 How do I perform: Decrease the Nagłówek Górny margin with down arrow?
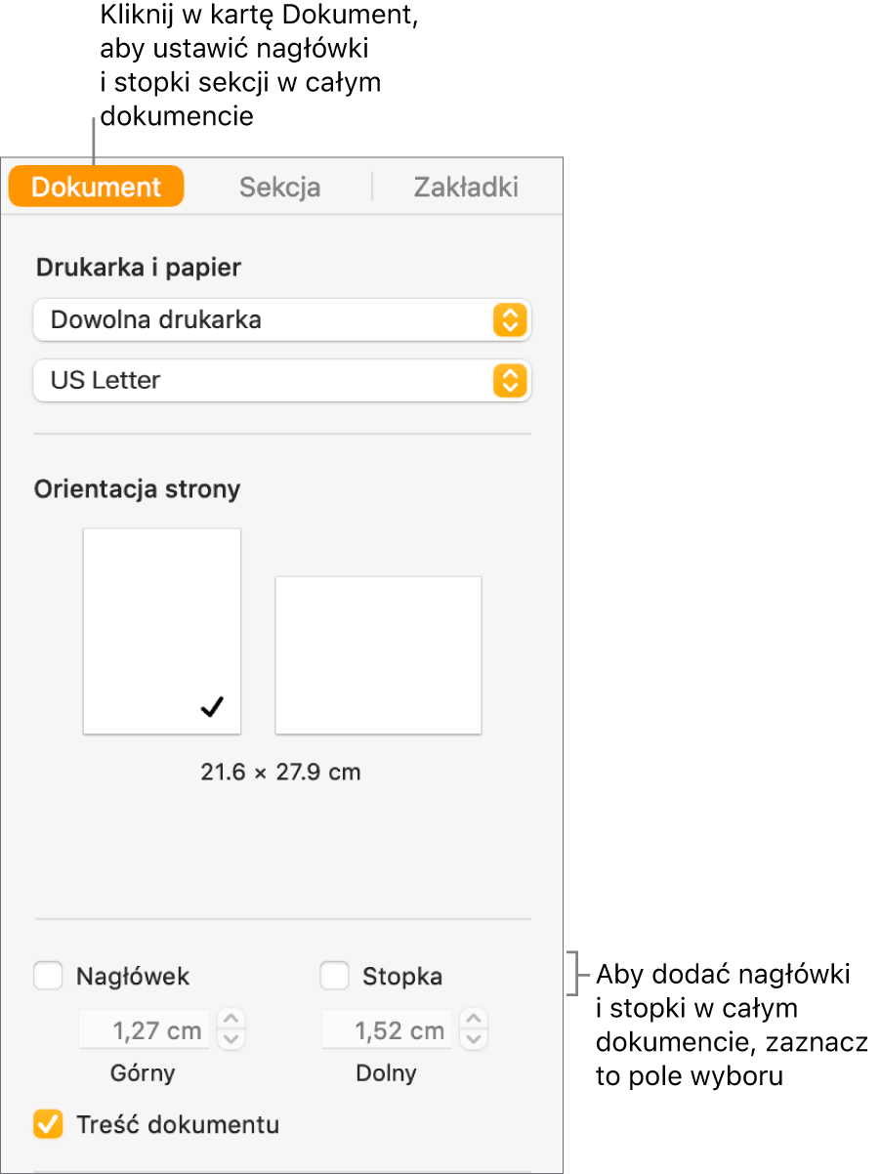(x=231, y=1040)
